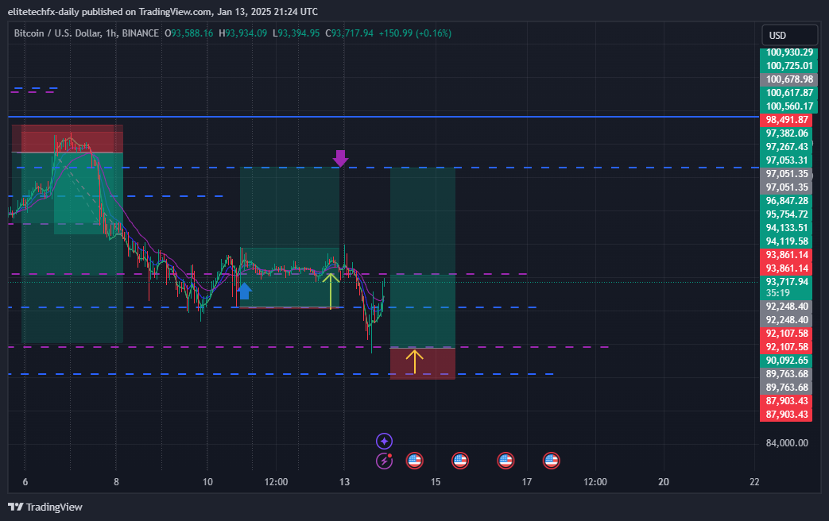Click the purple lightning bolt event icon
Screen dimensions: 829x521
tap(385, 461)
